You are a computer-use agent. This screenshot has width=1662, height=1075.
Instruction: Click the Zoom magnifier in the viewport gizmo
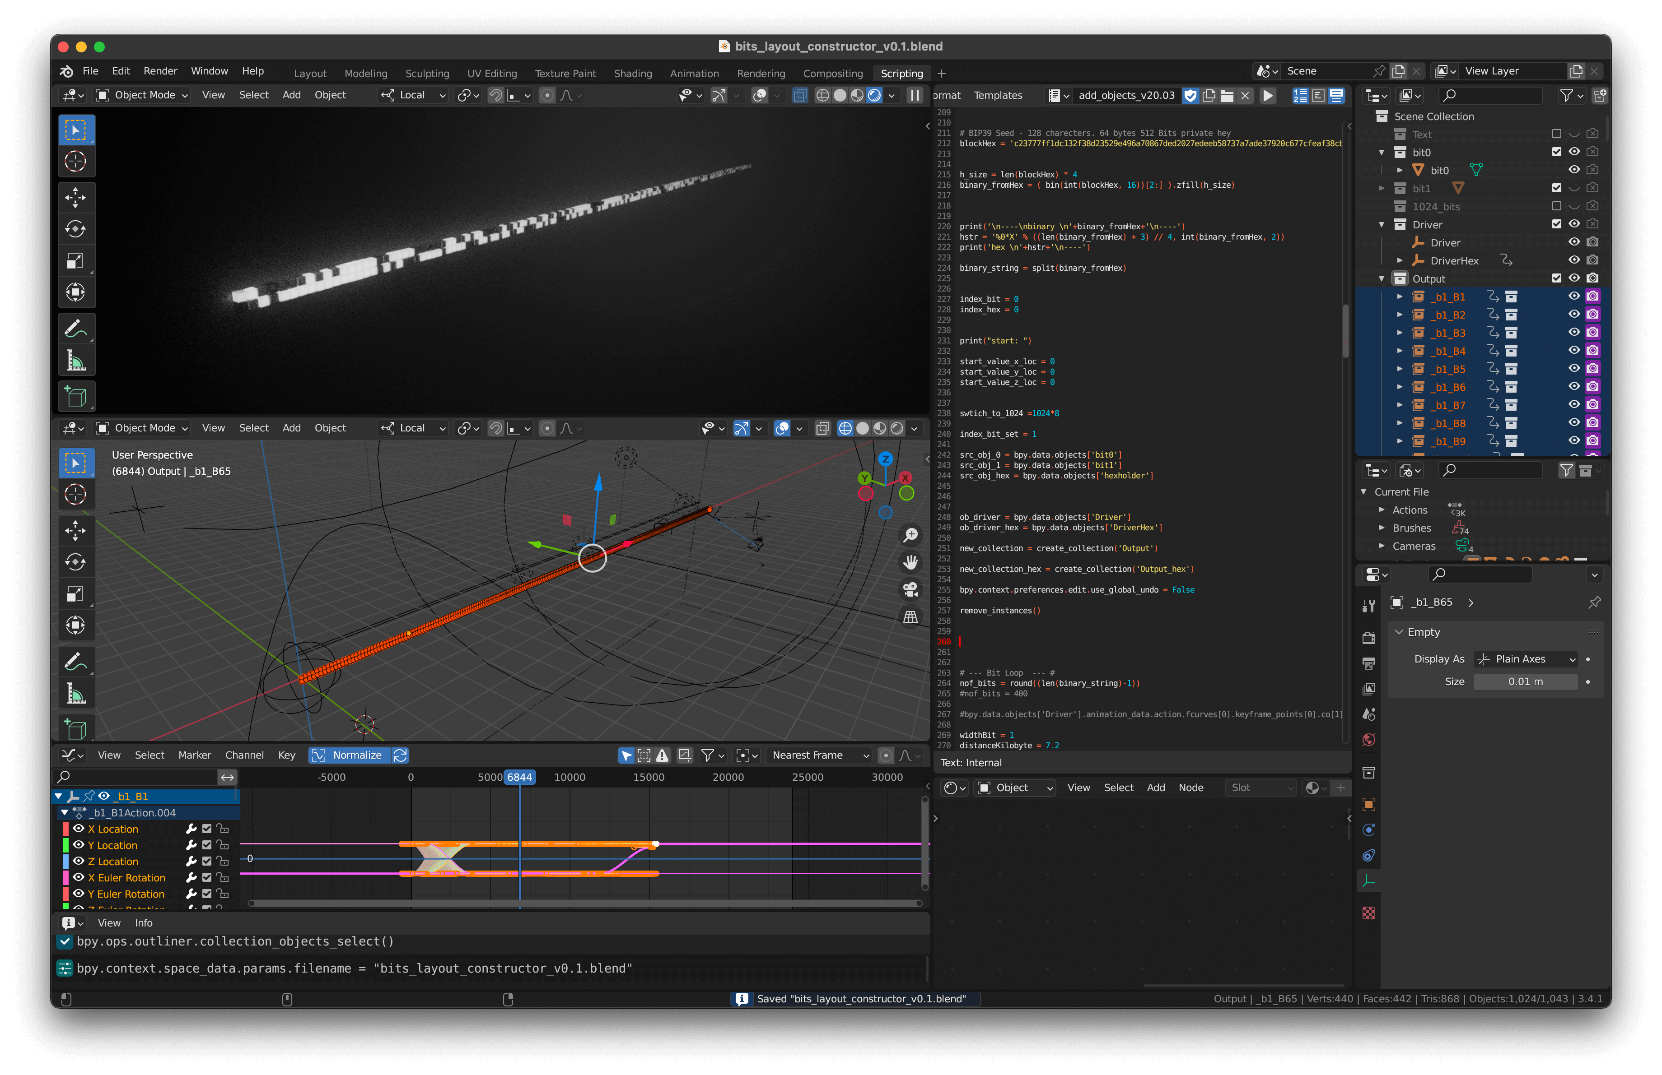coord(910,535)
